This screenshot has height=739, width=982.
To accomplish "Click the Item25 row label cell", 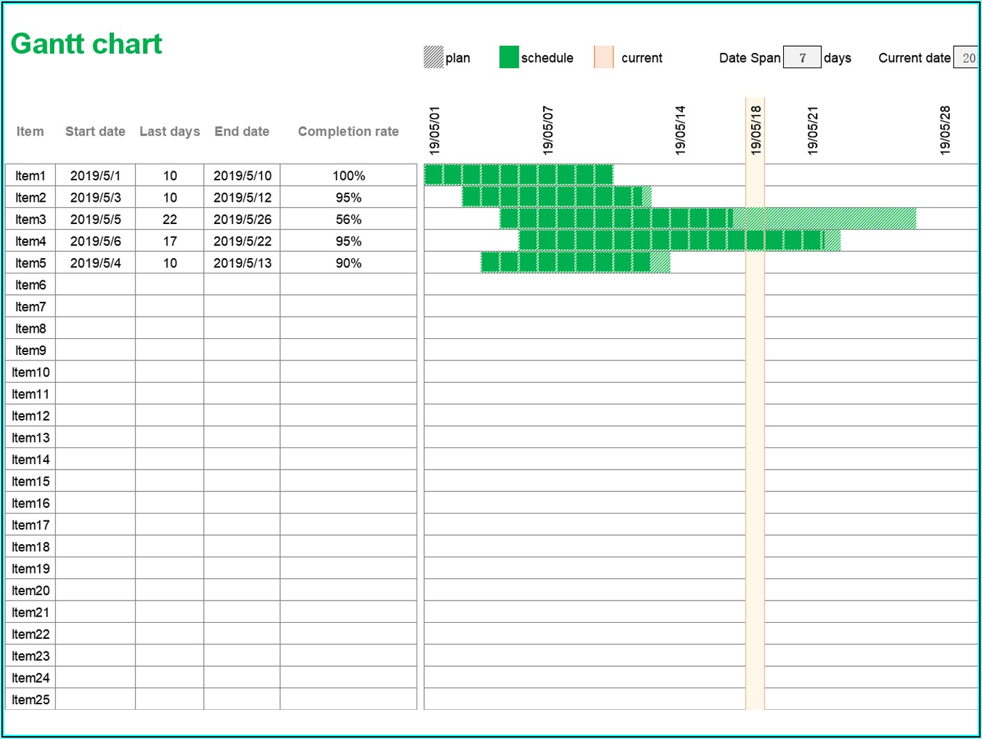I will [x=31, y=699].
